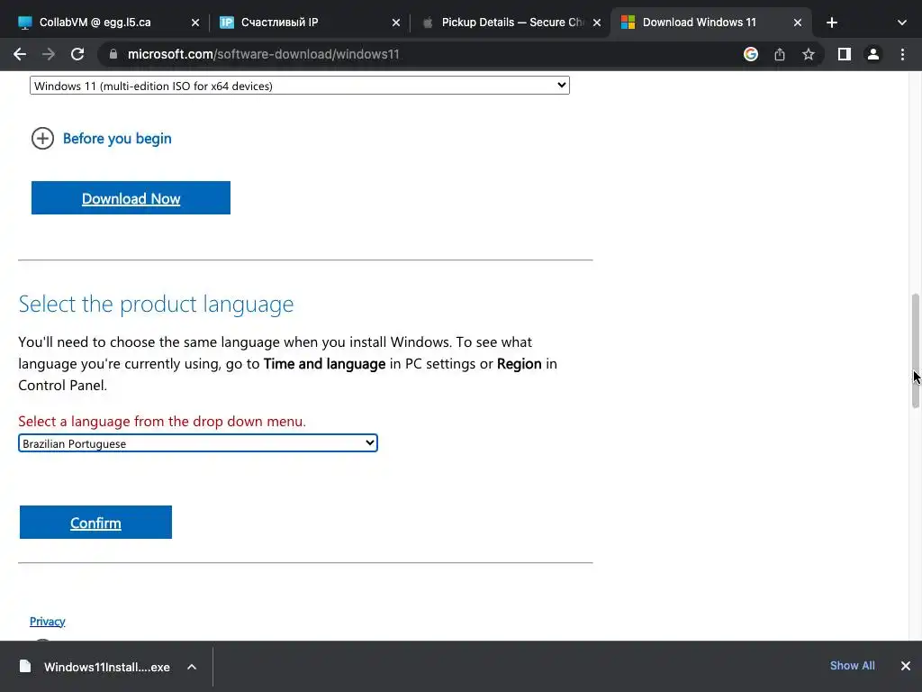Screen dimensions: 922x692
Task: Open the tab search chevron
Action: click(902, 23)
